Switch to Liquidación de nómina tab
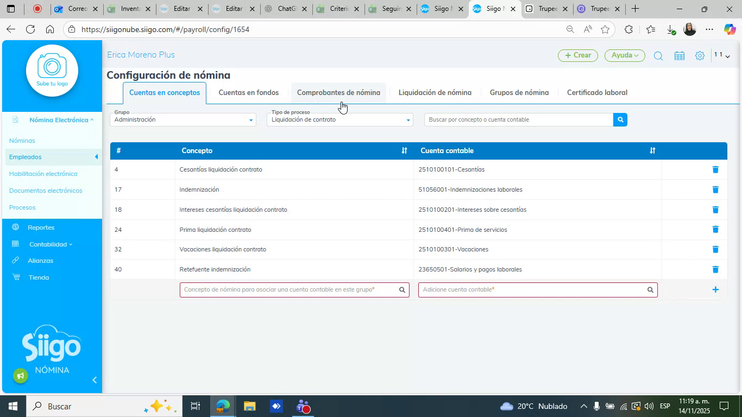 435,93
